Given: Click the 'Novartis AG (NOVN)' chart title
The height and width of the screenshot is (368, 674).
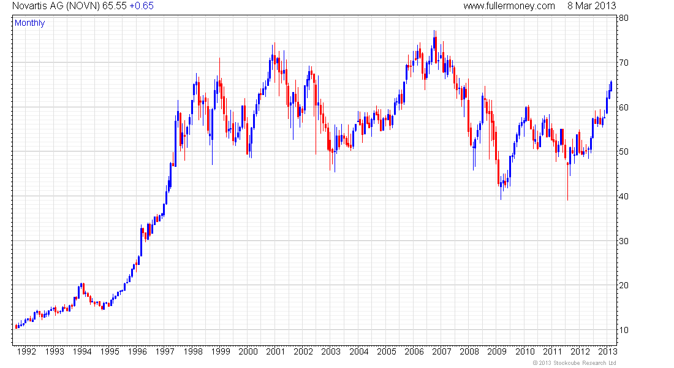Looking at the screenshot, I should pyautogui.click(x=56, y=6).
